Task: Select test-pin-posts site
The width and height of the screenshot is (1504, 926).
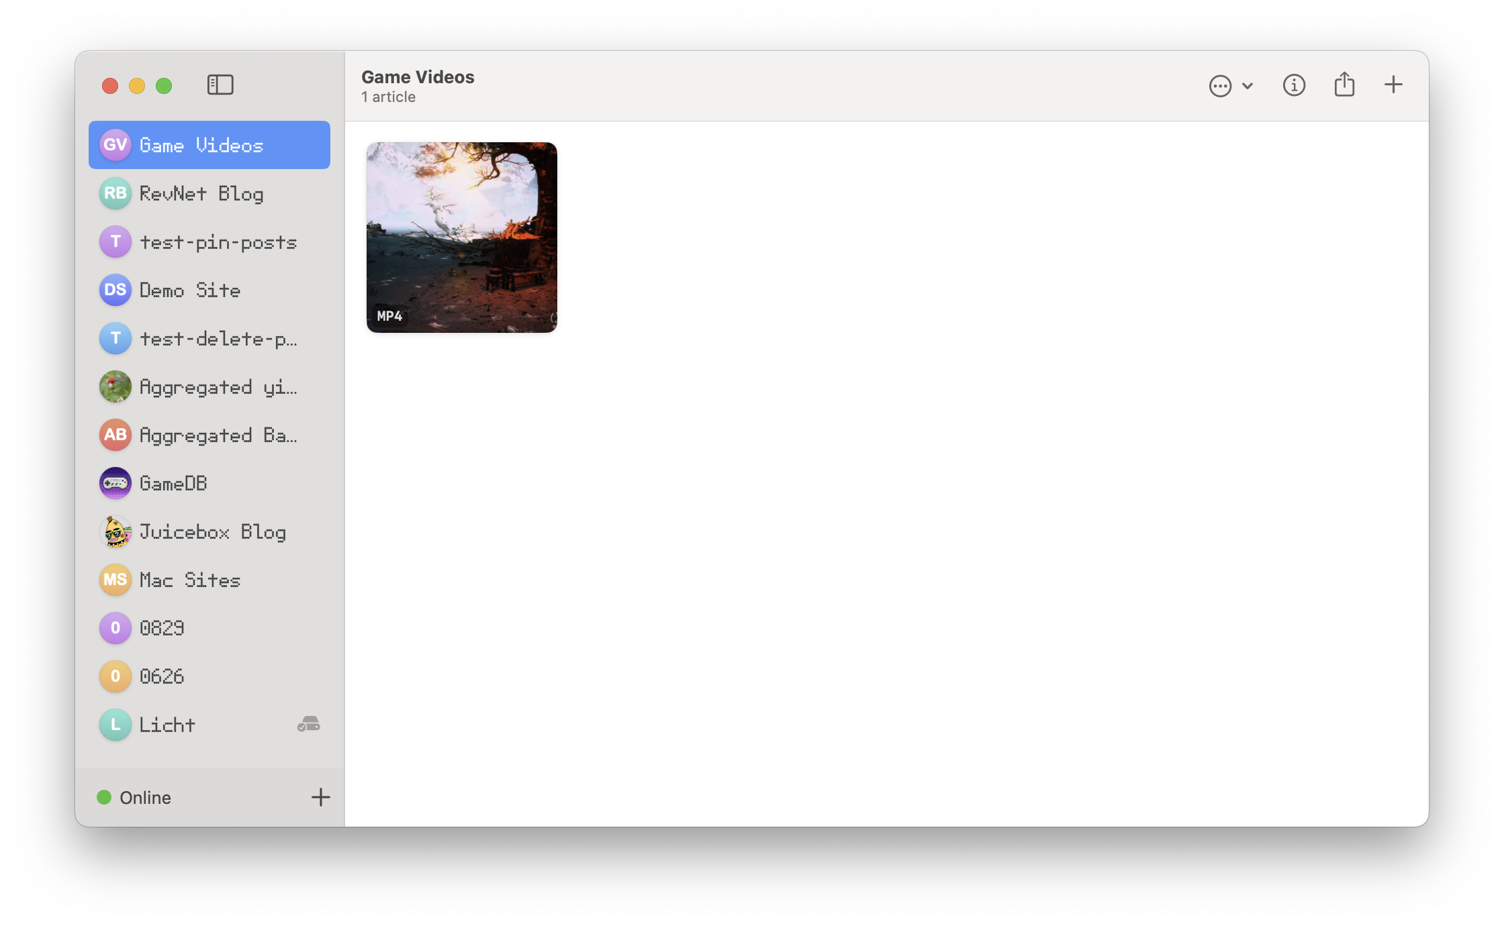Action: click(218, 242)
